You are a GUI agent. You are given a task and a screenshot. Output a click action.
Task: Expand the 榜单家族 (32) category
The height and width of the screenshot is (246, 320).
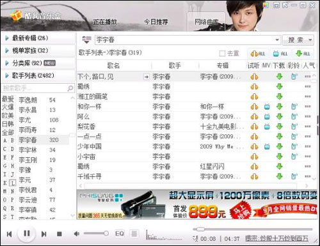coord(38,50)
